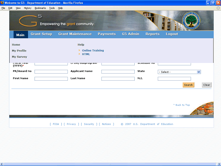221x166 pixels.
Task: Open the History menu
Action: (28, 8)
